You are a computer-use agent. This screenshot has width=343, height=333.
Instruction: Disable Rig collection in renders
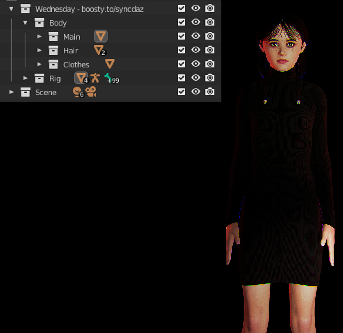point(210,78)
